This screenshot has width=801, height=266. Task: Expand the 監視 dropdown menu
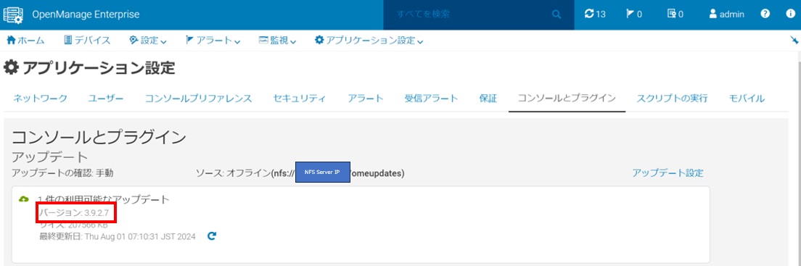click(x=277, y=41)
